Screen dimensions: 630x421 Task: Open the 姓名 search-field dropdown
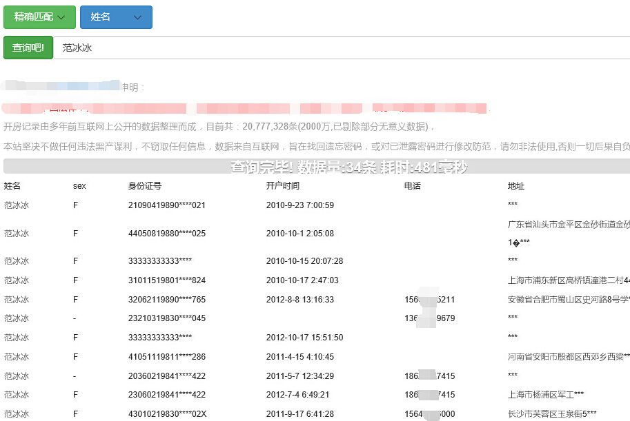116,17
